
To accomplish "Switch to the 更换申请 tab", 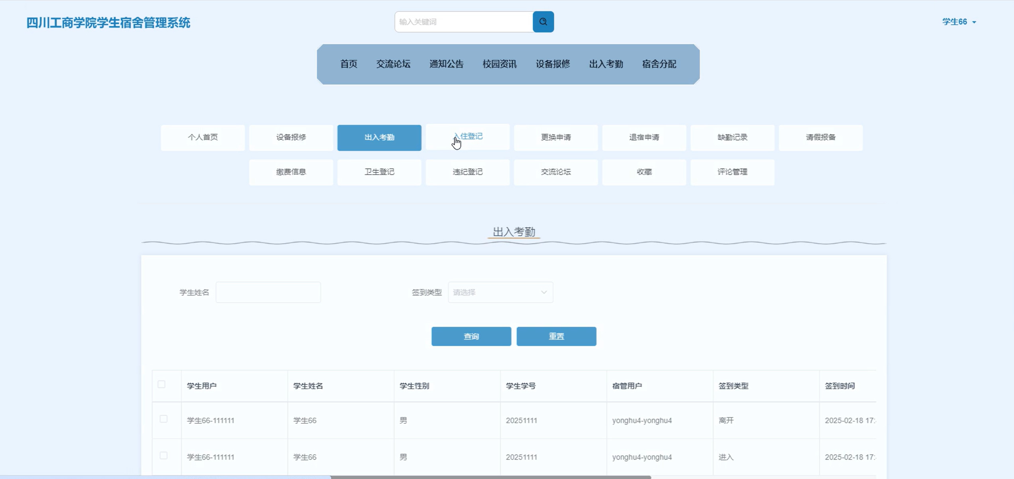I will [x=556, y=137].
